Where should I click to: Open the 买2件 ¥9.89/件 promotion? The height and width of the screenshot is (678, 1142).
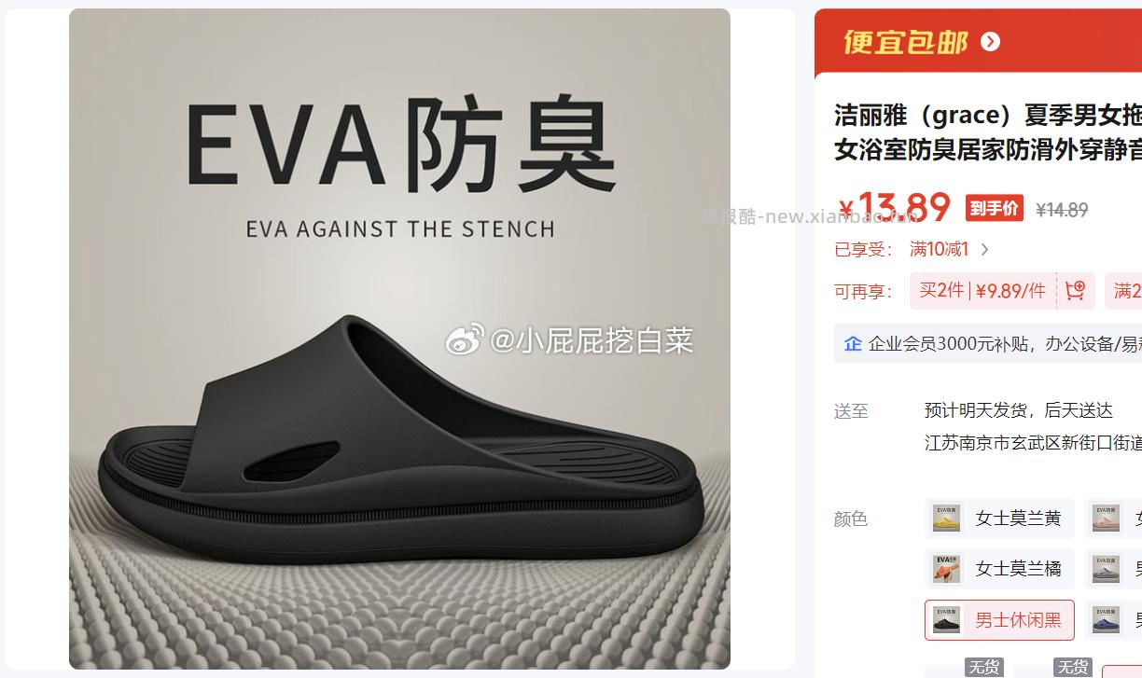pyautogui.click(x=982, y=290)
